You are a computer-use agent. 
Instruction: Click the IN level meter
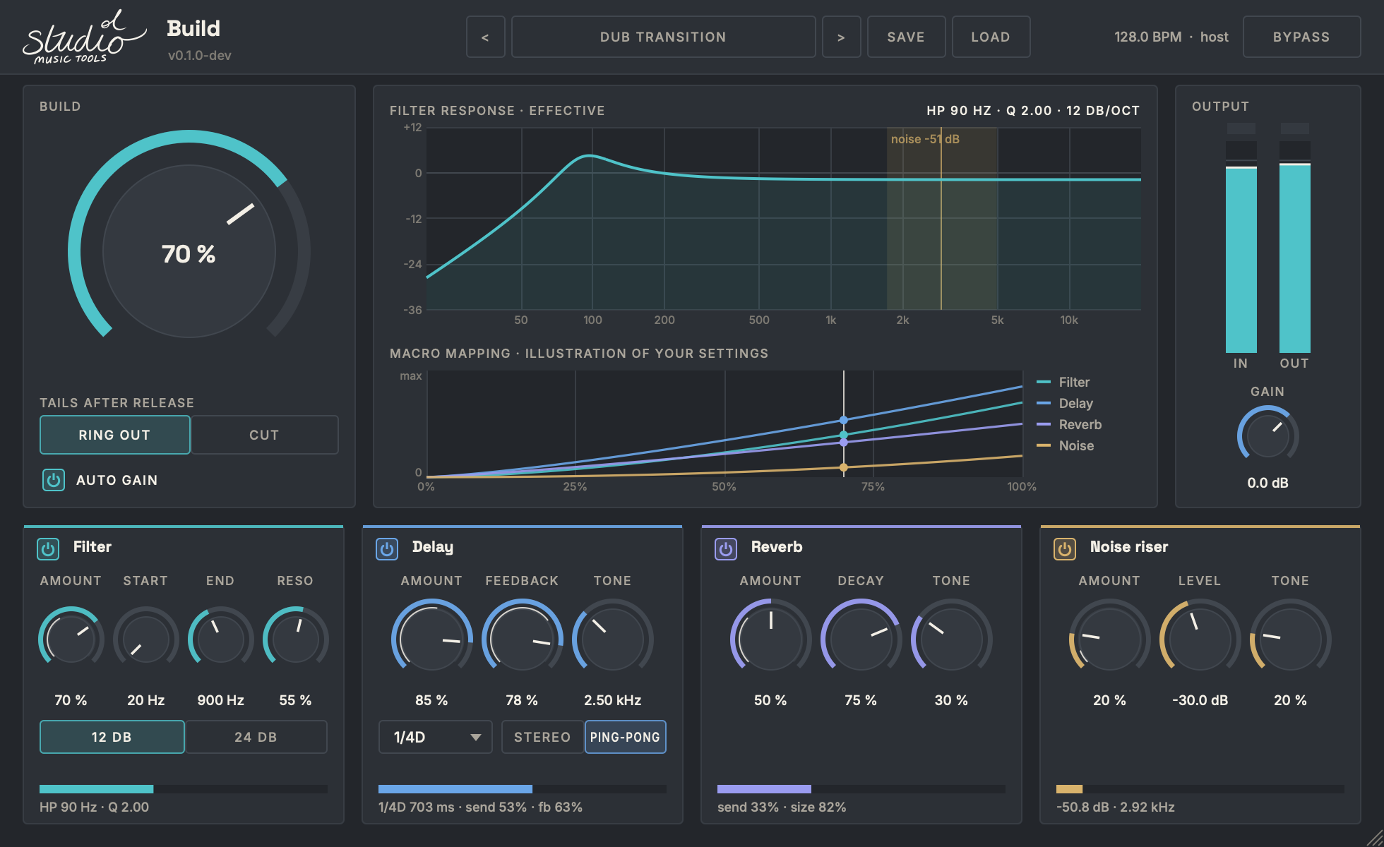[1241, 238]
